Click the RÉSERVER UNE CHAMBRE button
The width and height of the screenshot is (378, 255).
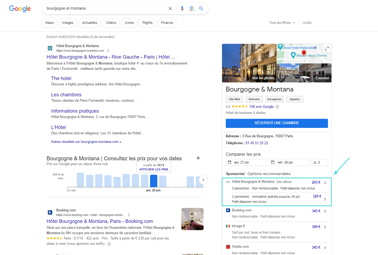click(x=277, y=123)
